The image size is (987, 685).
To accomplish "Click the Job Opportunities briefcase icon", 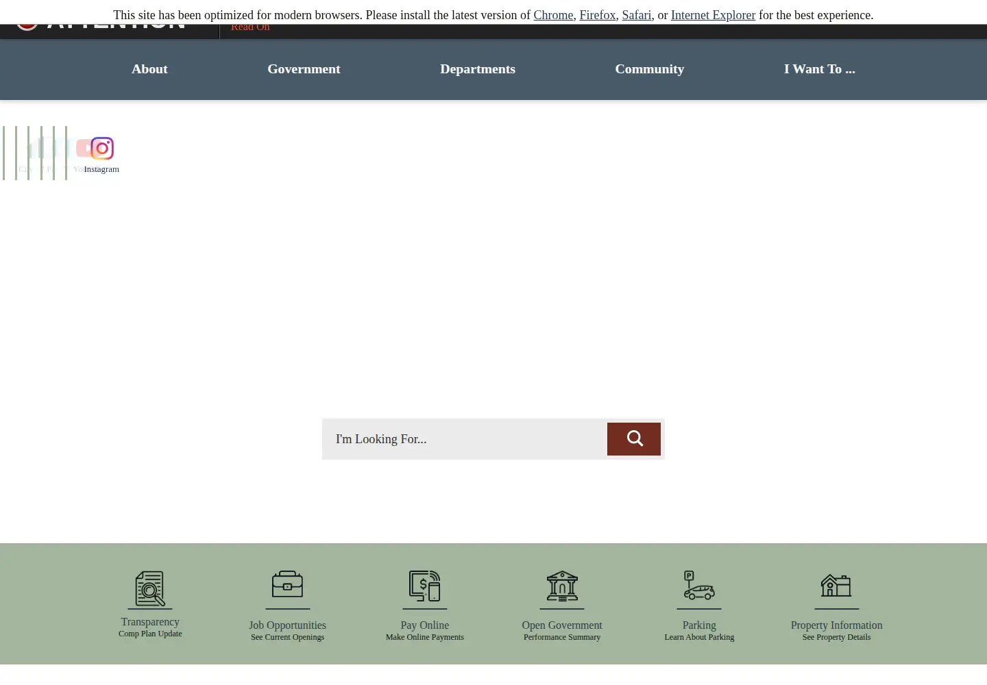I will pos(288,585).
